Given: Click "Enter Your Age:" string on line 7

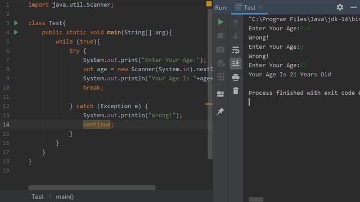Looking at the screenshot, I should (170, 60).
